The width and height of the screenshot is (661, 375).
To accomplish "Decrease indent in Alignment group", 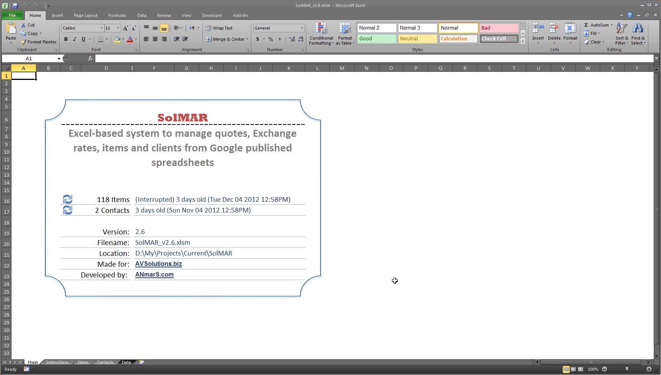I will (177, 39).
